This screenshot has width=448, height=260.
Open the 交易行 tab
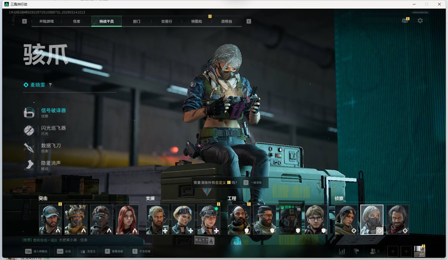(167, 21)
